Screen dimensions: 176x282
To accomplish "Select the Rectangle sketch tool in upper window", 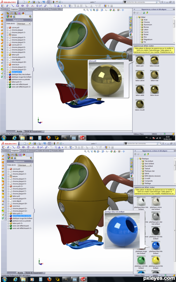I will 18,6.
